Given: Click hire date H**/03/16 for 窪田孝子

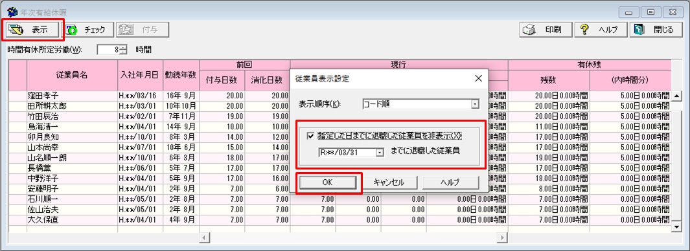Looking at the screenshot, I should tap(141, 95).
